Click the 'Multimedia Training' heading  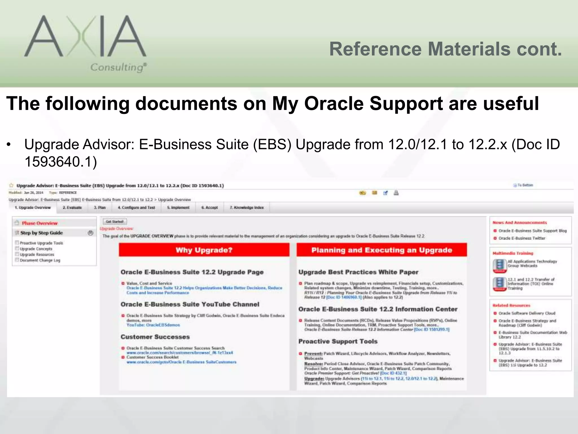513,253
